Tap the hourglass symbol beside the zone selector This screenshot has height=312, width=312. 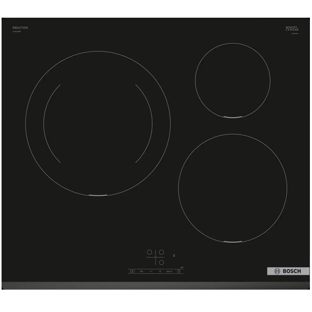pos(174,255)
